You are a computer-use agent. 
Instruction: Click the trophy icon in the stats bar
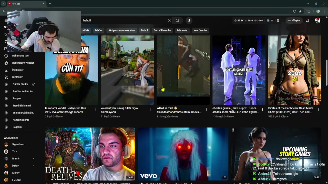click(x=278, y=20)
